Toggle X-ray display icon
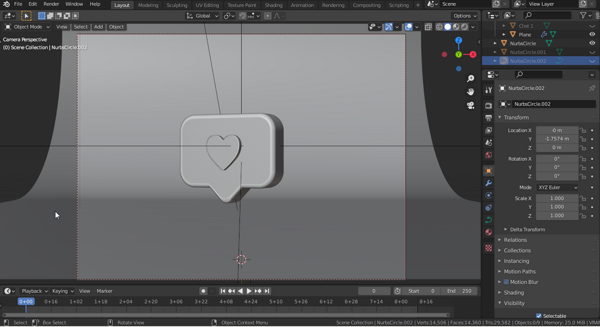 point(428,27)
